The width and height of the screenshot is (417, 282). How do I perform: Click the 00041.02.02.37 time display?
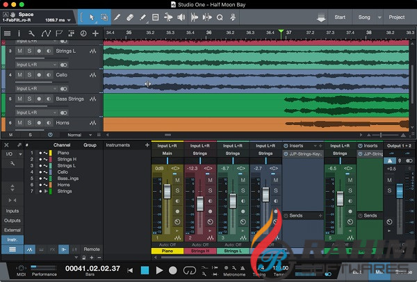pos(92,268)
